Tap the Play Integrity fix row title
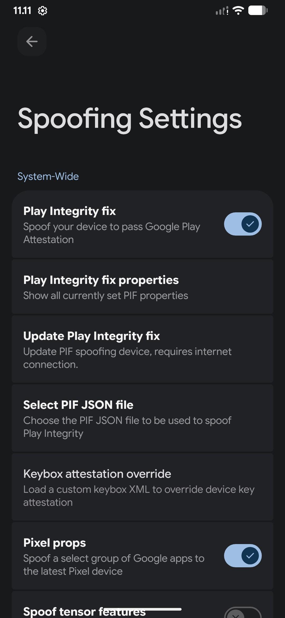Viewport: 285px width, 618px height. click(70, 211)
